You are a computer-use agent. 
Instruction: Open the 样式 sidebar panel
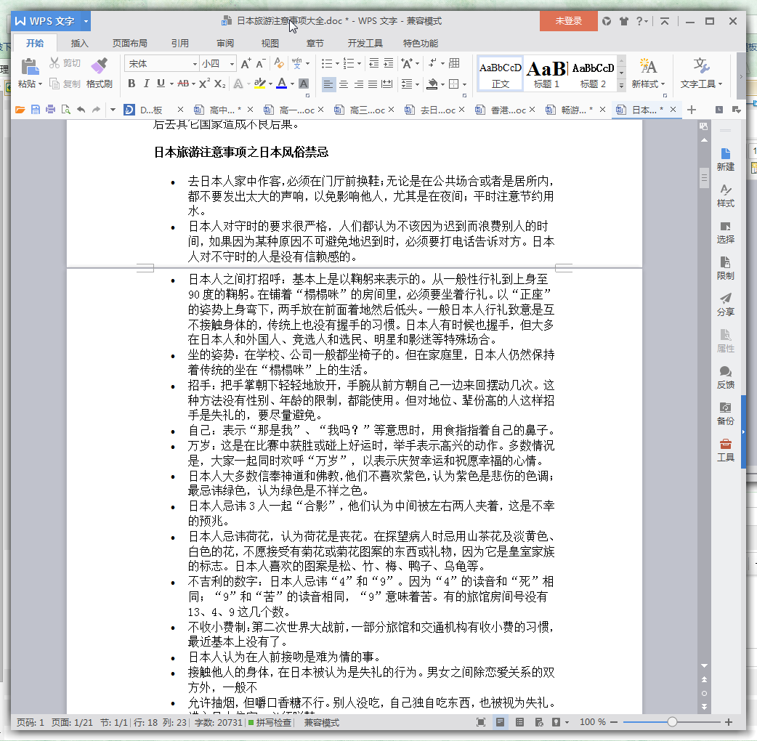point(725,195)
